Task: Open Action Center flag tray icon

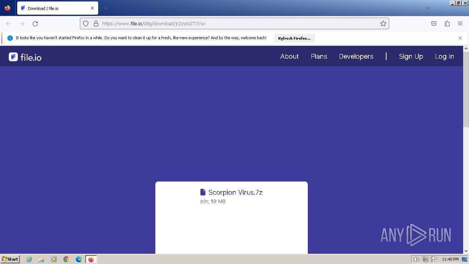Action: tap(434, 259)
